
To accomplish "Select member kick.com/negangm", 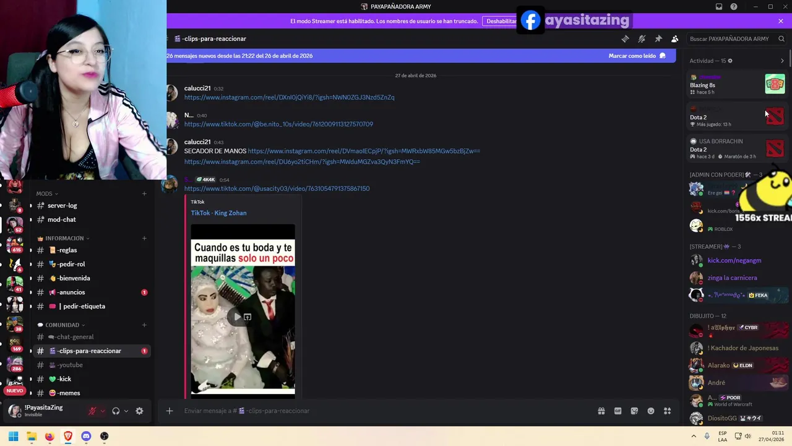I will [737, 261].
